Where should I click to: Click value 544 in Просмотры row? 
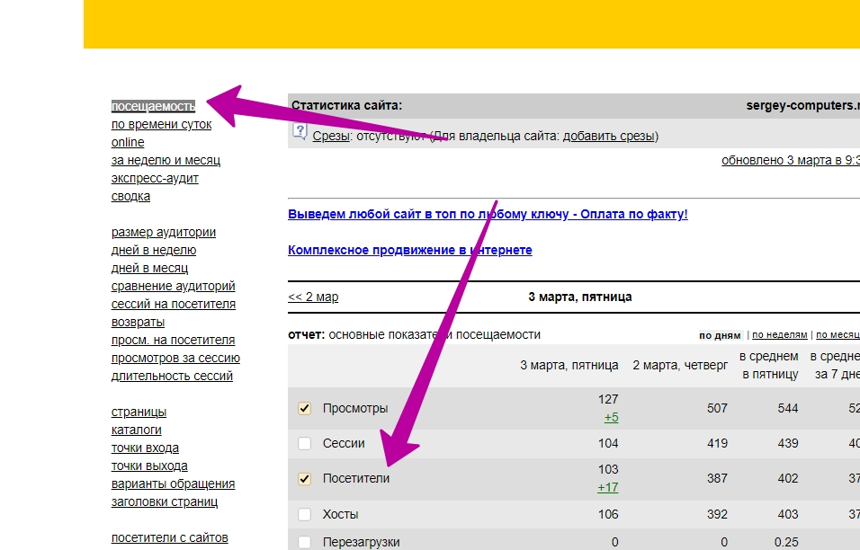(x=788, y=408)
